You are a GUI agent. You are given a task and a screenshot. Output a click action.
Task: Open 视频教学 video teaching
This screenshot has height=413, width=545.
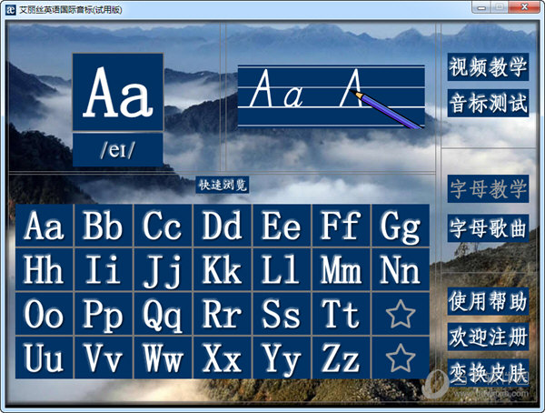pyautogui.click(x=488, y=67)
